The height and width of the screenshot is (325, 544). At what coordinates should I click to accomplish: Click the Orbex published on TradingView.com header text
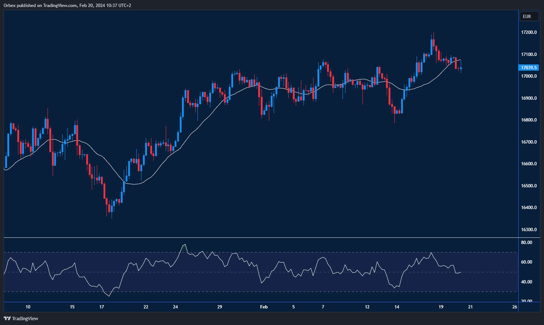click(x=67, y=5)
